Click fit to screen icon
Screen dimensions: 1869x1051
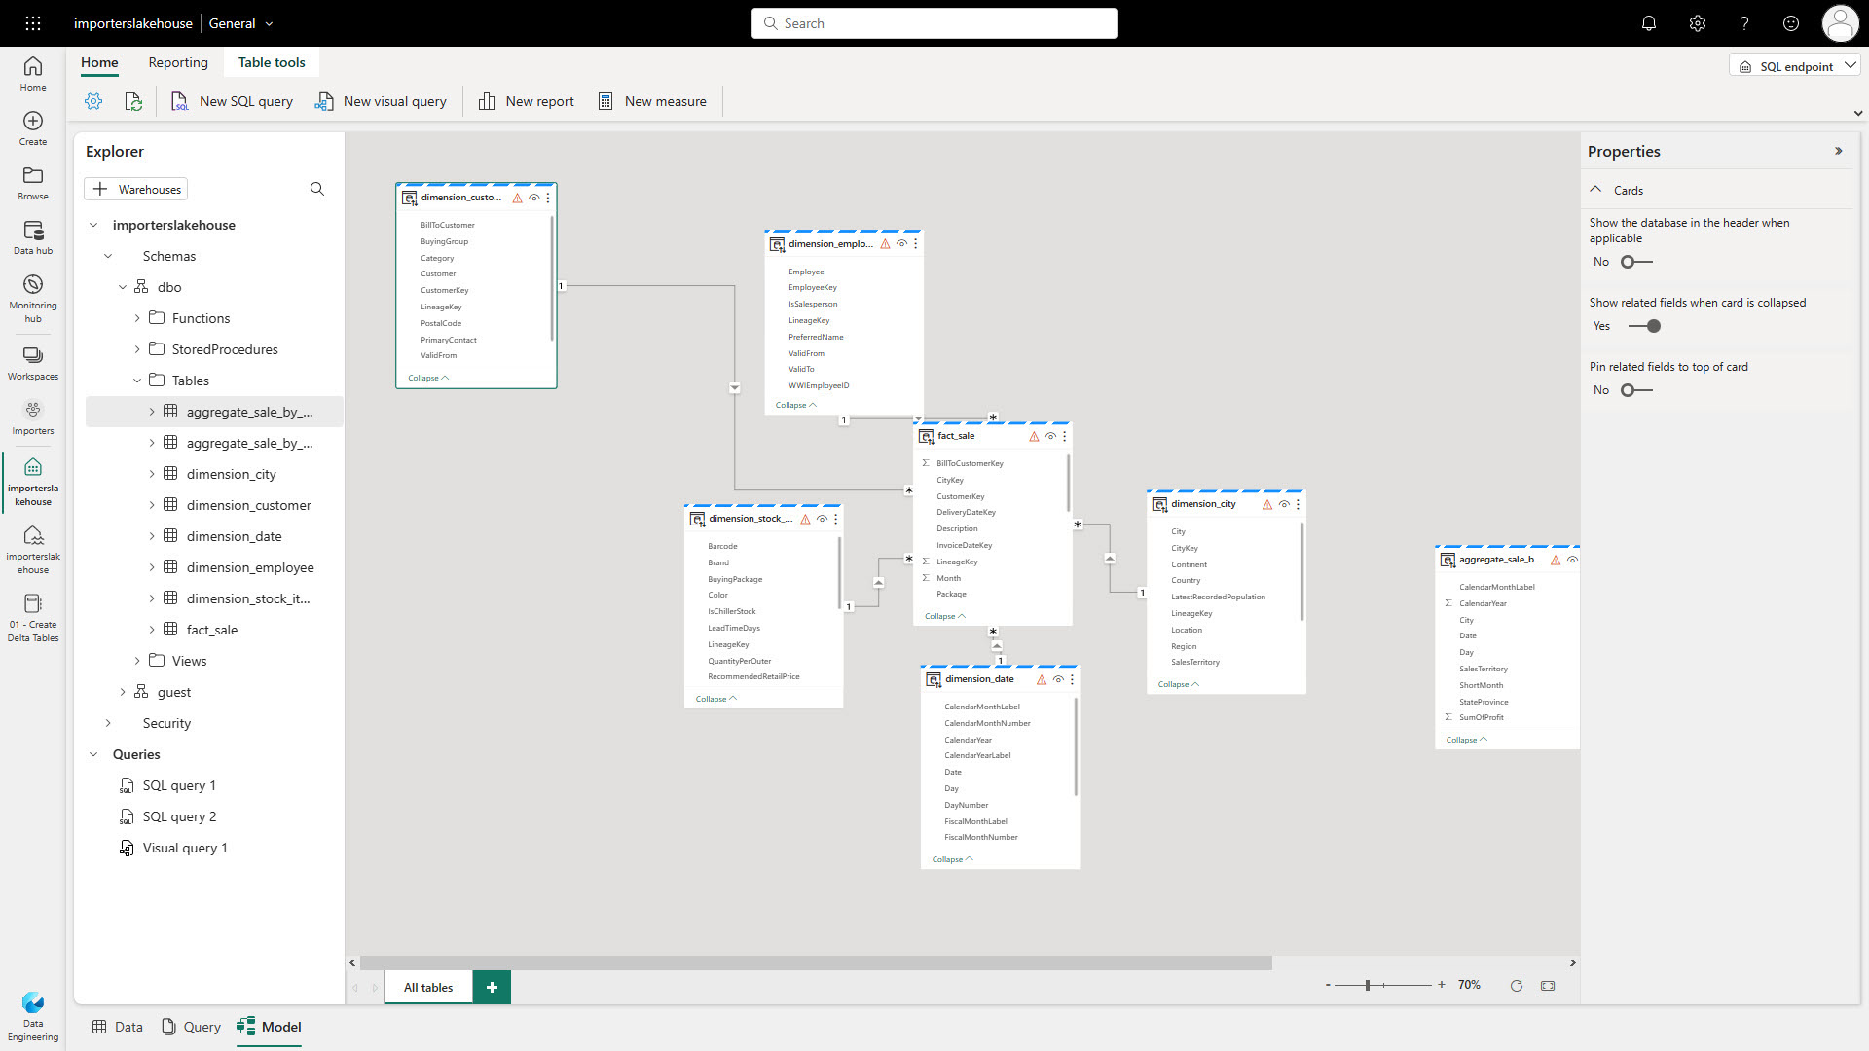coord(1548,986)
